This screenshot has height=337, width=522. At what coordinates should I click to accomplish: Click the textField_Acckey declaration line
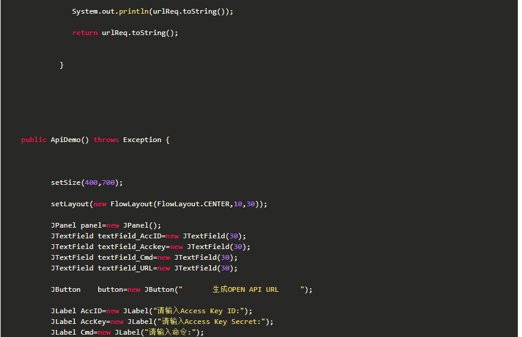150,247
